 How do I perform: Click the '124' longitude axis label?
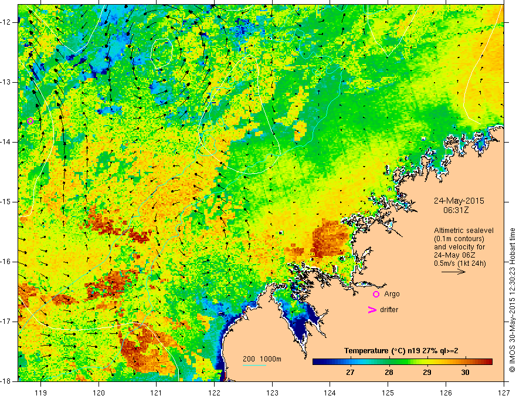click(x=330, y=393)
